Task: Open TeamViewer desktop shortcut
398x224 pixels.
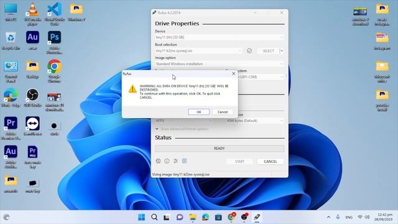Action: [32, 126]
